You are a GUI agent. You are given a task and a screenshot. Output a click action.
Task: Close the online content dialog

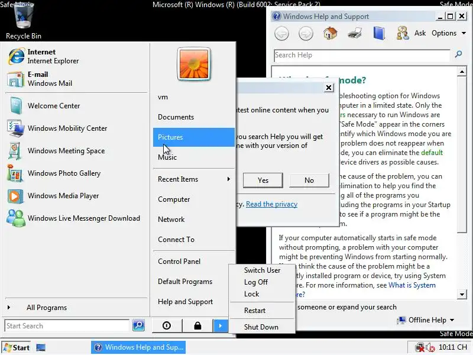pyautogui.click(x=329, y=88)
